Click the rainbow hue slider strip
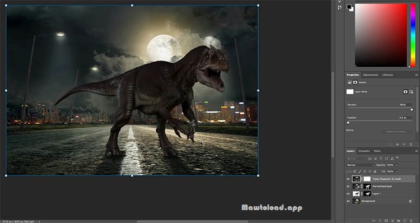The width and height of the screenshot is (420, 223). coord(413,35)
